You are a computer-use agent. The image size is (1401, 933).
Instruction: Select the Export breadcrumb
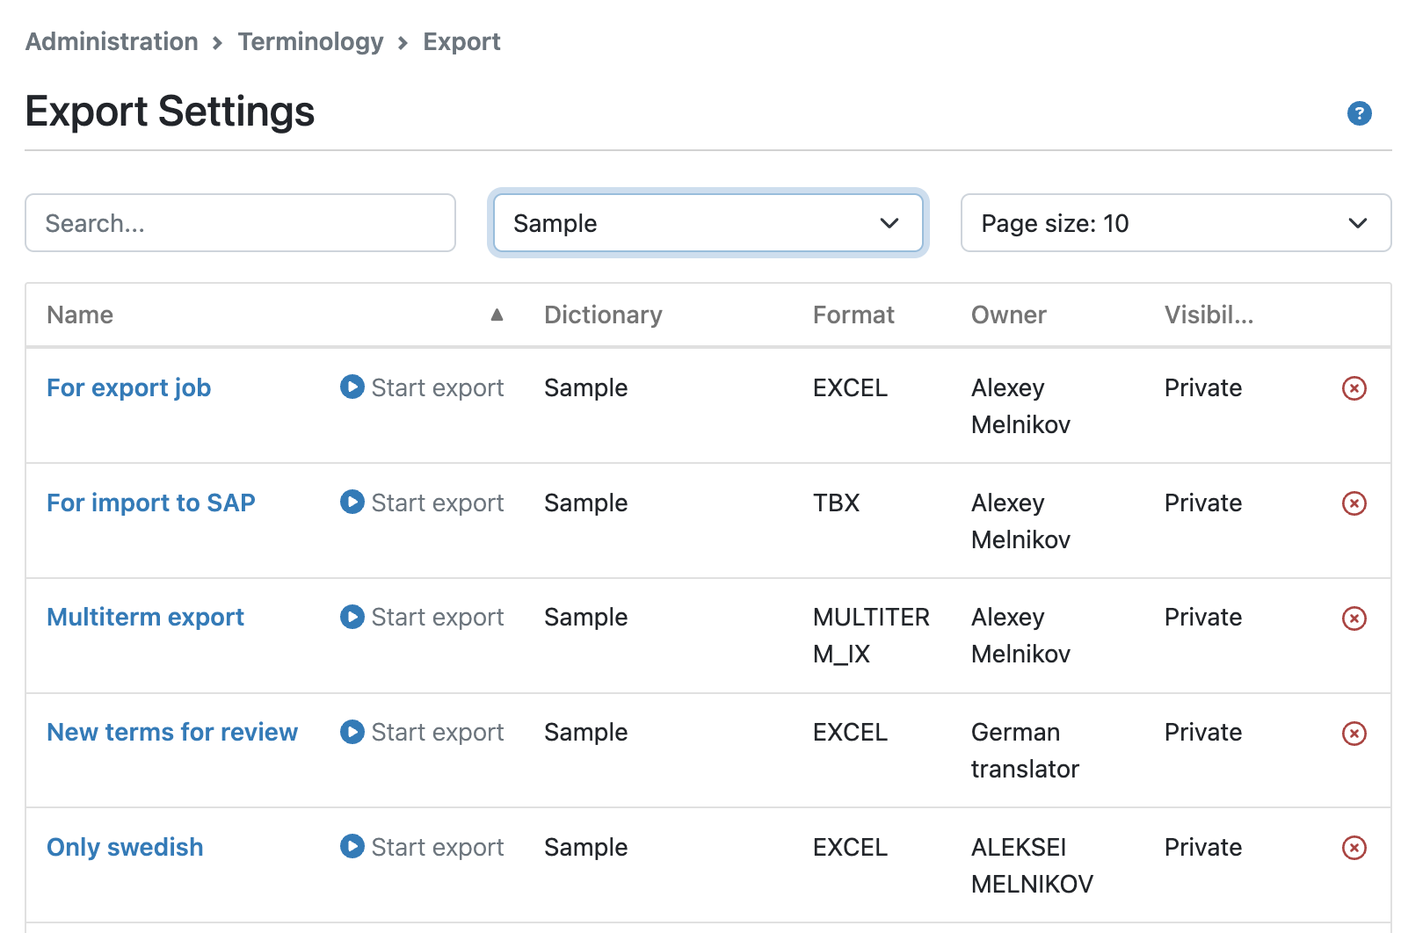pyautogui.click(x=461, y=41)
